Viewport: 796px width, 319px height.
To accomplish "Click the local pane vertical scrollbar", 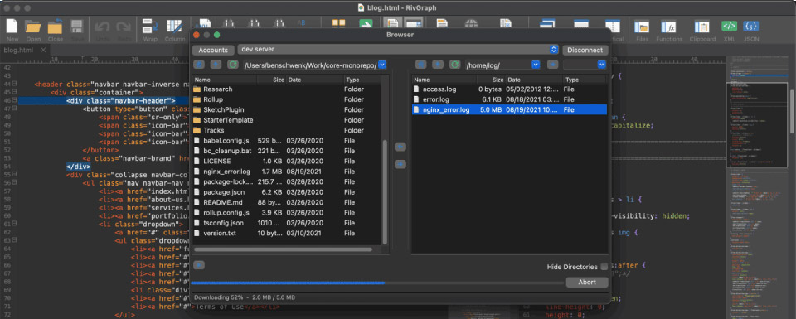I will point(385,192).
